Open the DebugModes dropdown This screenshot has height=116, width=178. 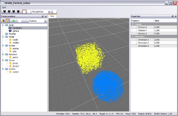(49, 12)
